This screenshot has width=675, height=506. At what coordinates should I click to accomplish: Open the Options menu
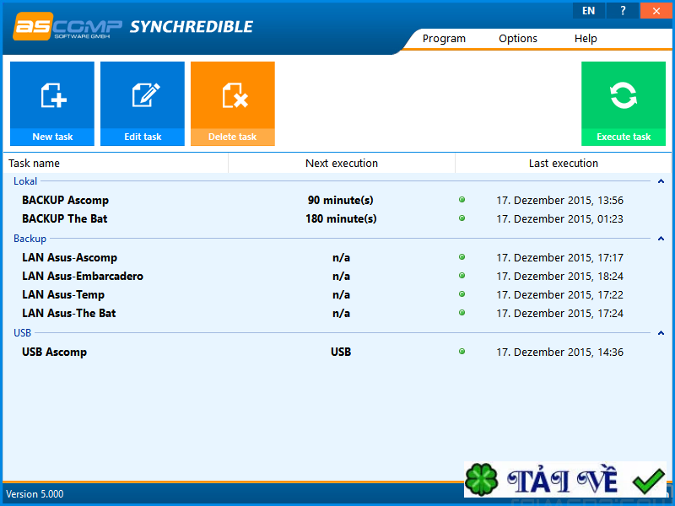click(x=517, y=38)
